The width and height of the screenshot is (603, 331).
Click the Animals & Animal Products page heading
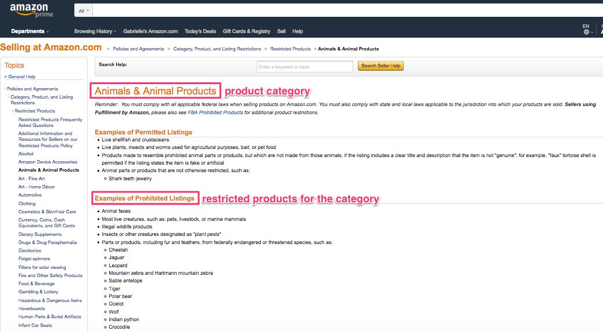pyautogui.click(x=155, y=91)
